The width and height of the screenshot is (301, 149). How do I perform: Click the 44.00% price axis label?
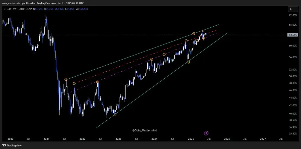coord(293,98)
